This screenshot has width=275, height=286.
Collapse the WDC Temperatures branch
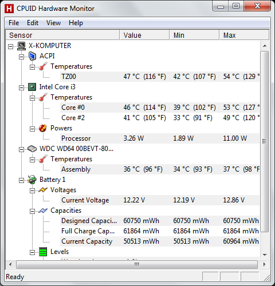(x=33, y=160)
